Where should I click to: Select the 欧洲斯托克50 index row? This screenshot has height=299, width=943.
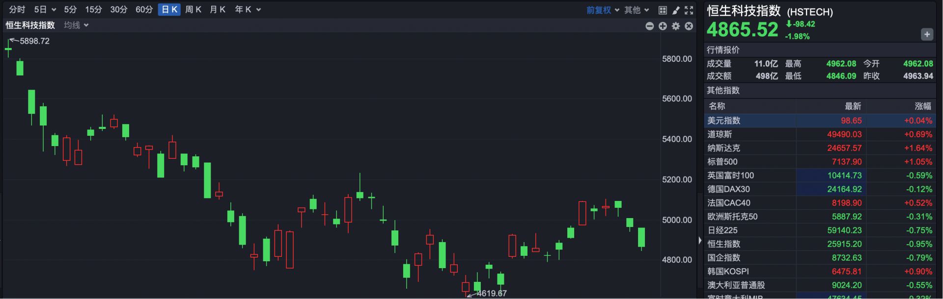click(x=820, y=217)
